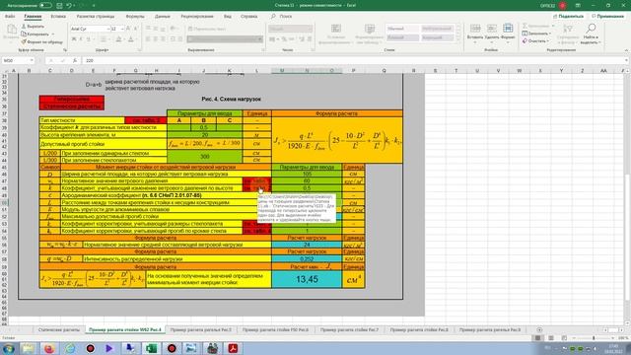Toggle italic (К) formatting

81,39
